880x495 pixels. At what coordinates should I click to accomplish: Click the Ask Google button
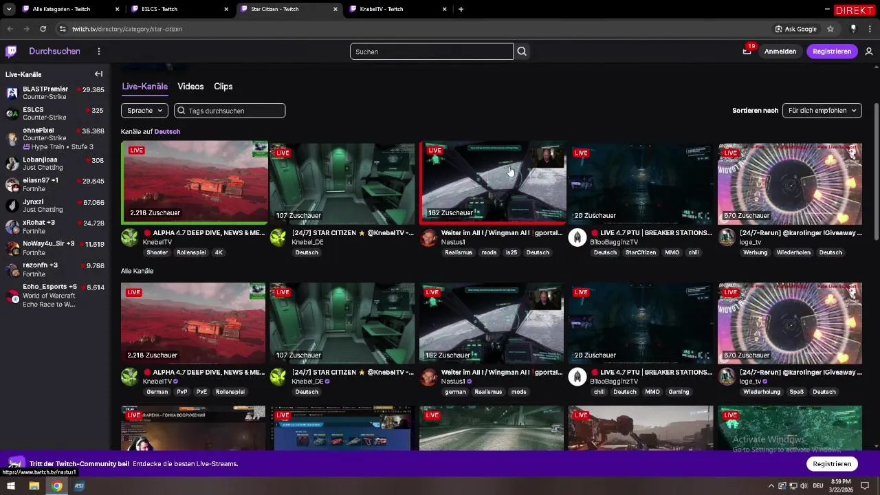coord(796,29)
